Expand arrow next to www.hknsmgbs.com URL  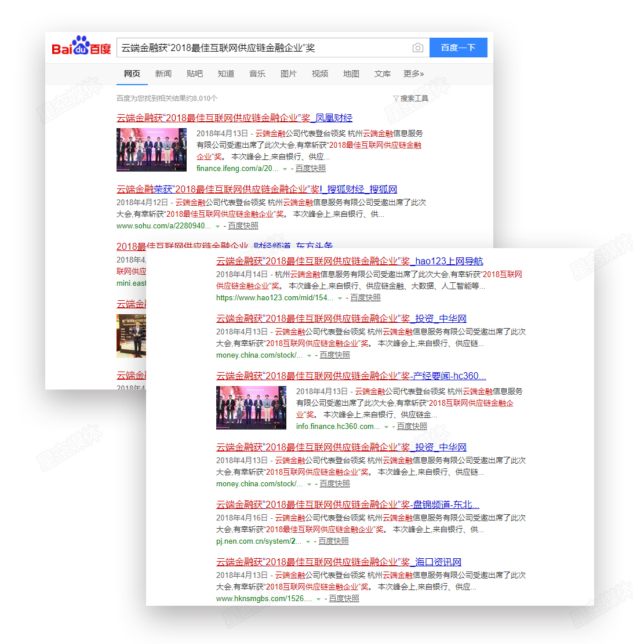318,599
